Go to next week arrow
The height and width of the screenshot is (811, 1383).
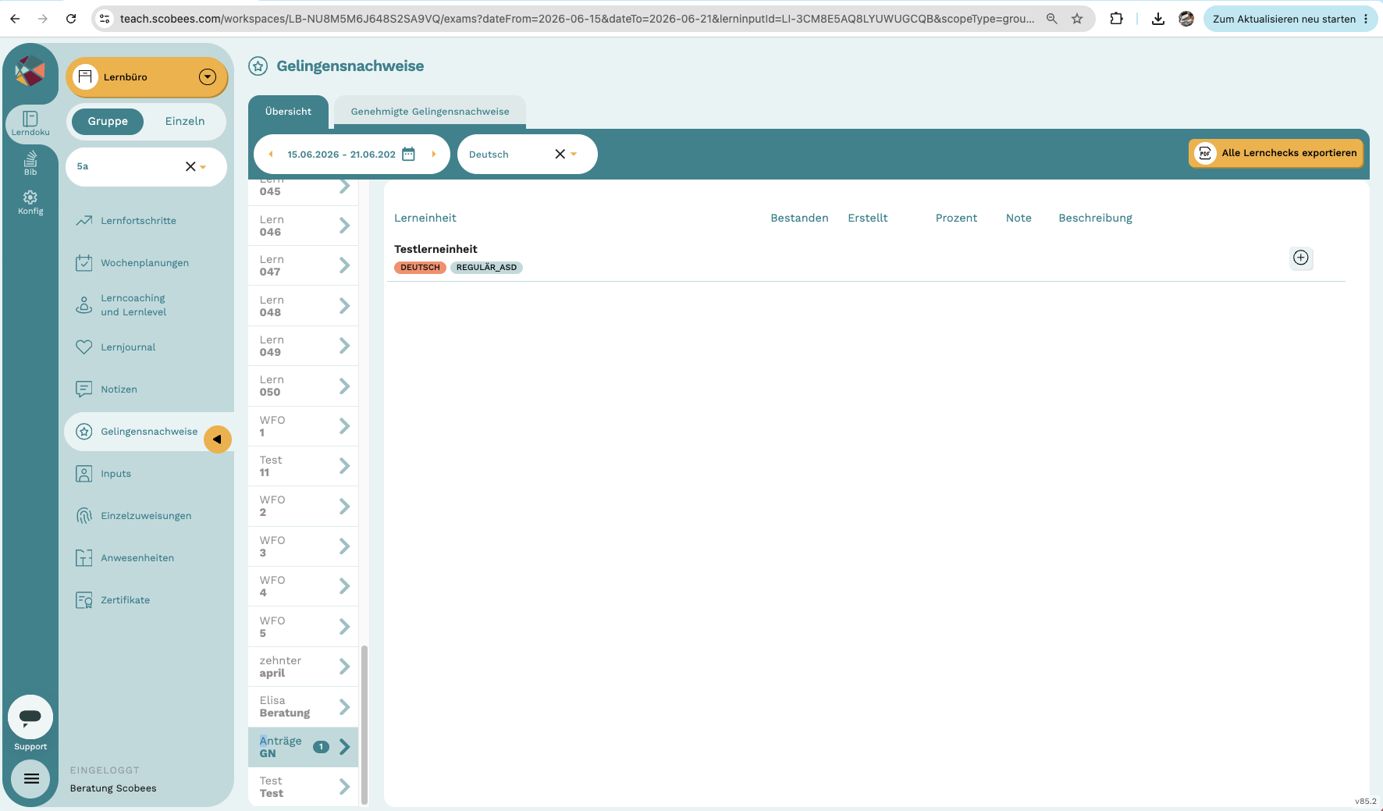[433, 155]
